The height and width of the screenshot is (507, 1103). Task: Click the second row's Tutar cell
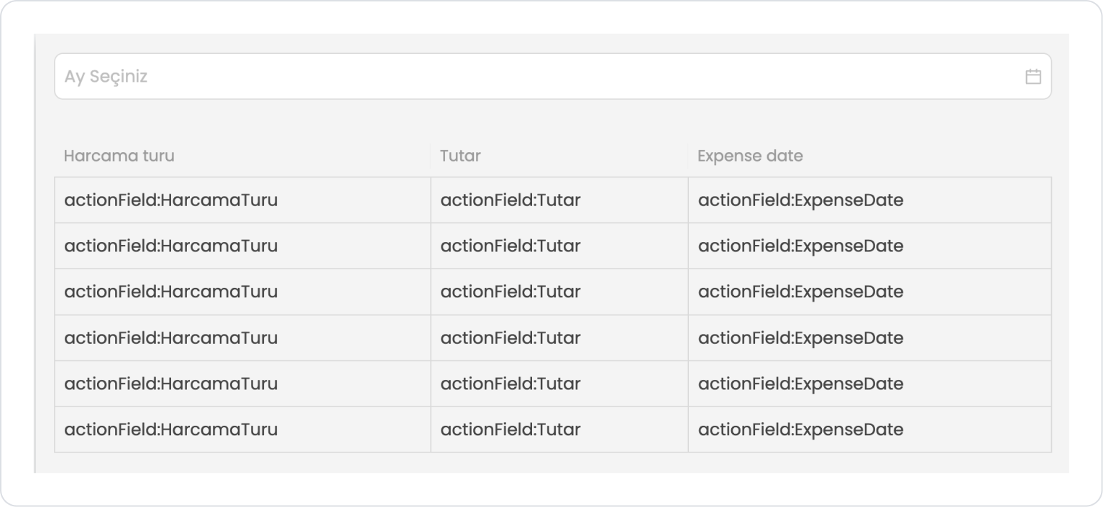(511, 246)
